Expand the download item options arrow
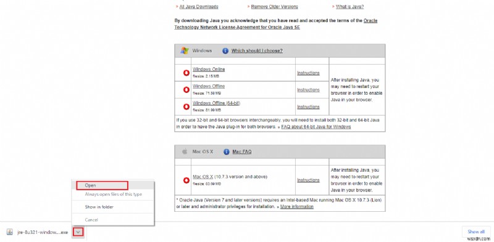 [x=78, y=232]
